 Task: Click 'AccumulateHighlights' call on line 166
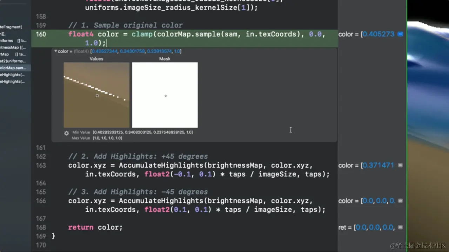pyautogui.click(x=161, y=201)
